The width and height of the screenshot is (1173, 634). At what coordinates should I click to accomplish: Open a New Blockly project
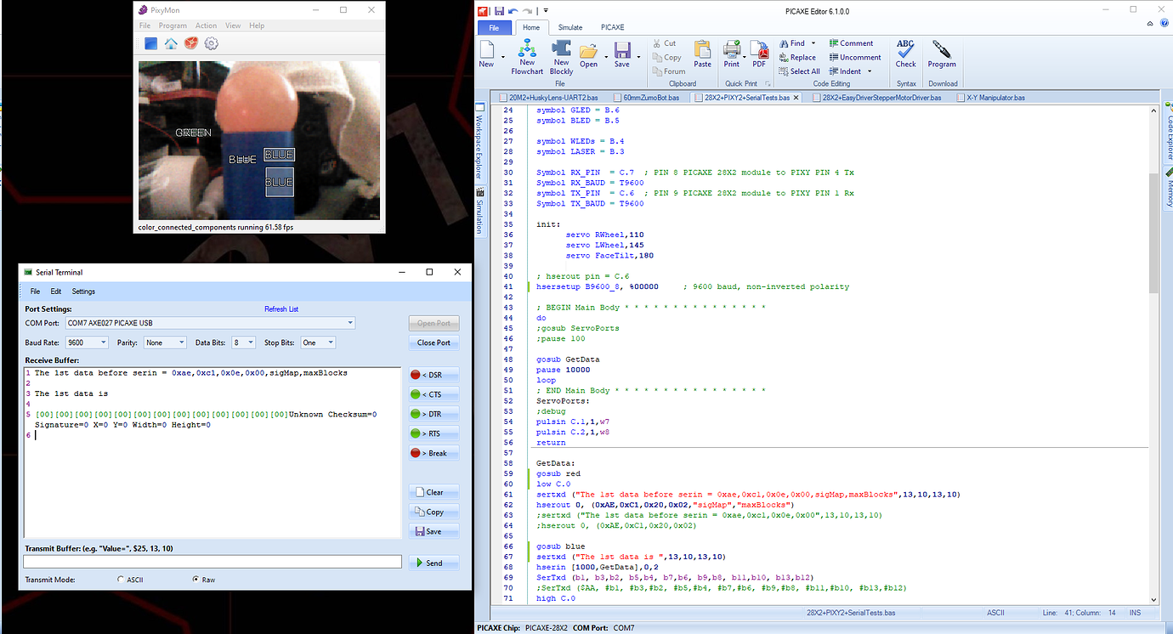coord(560,54)
